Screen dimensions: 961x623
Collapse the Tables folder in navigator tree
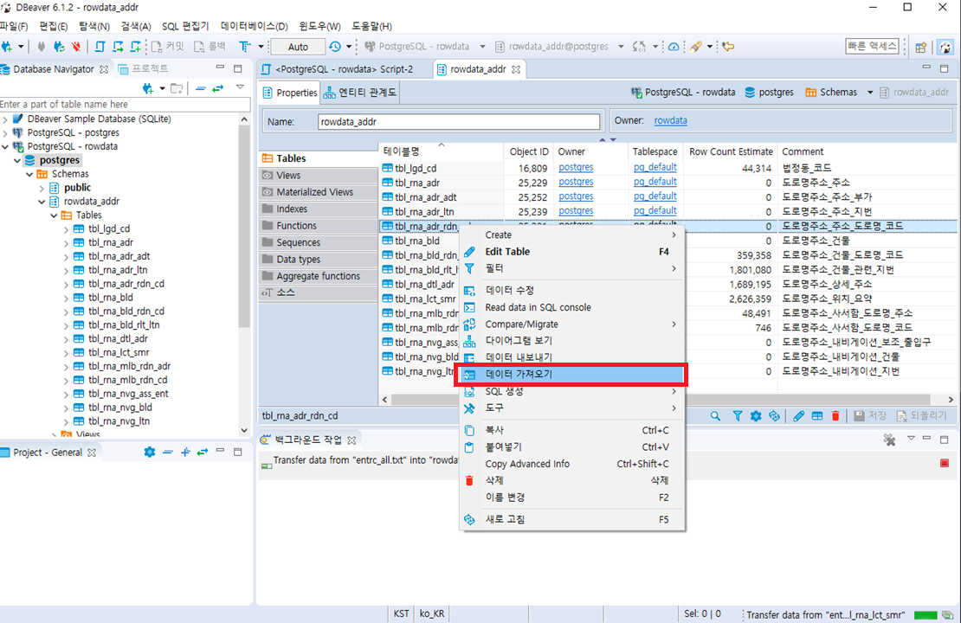point(54,215)
